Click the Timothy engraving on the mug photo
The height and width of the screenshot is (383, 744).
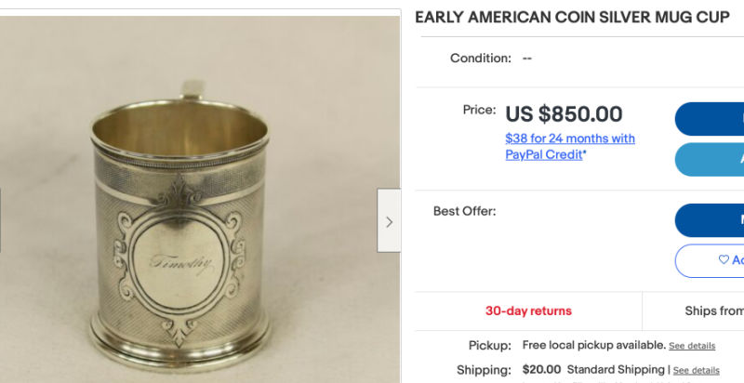pyautogui.click(x=180, y=263)
